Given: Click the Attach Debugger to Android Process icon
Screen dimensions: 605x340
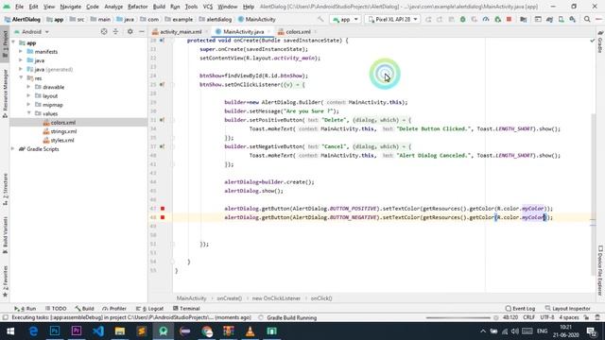Looking at the screenshot, I should (x=498, y=19).
